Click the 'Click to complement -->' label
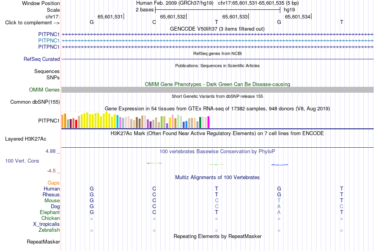 click(x=32, y=23)
